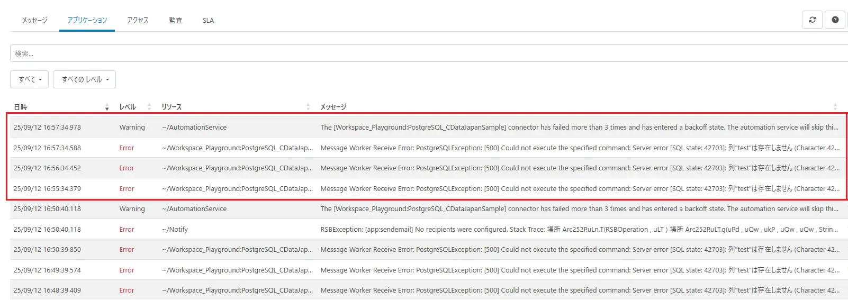This screenshot has width=848, height=300.
Task: Open the すべてのレベル dropdown
Action: 85,79
